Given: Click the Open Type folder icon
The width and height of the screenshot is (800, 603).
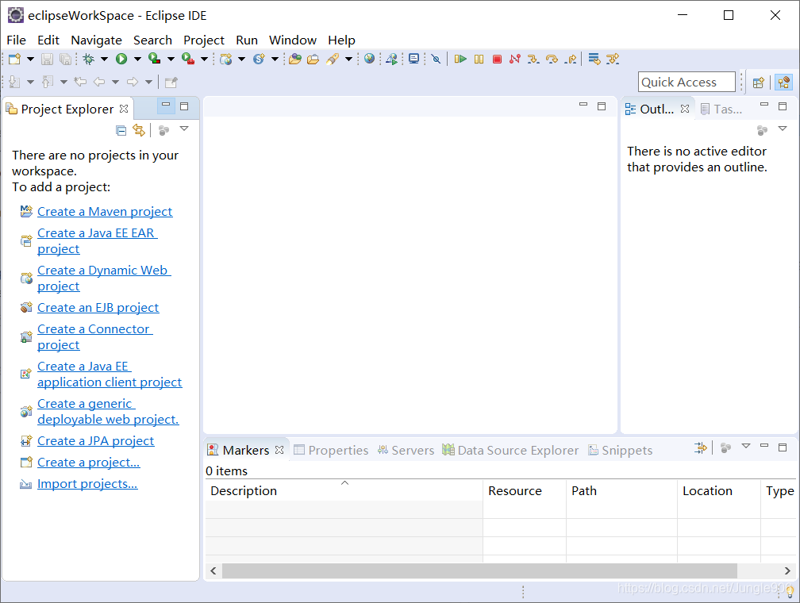Looking at the screenshot, I should pyautogui.click(x=295, y=60).
